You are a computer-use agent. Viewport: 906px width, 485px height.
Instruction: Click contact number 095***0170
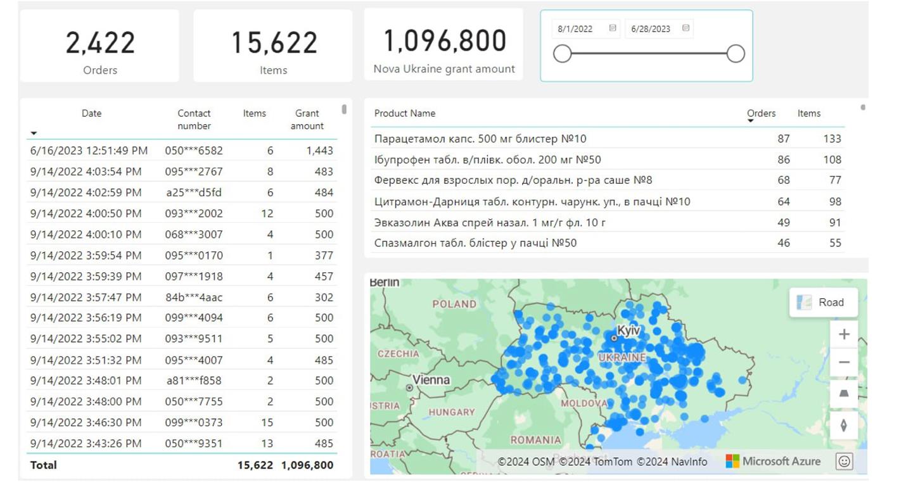194,255
